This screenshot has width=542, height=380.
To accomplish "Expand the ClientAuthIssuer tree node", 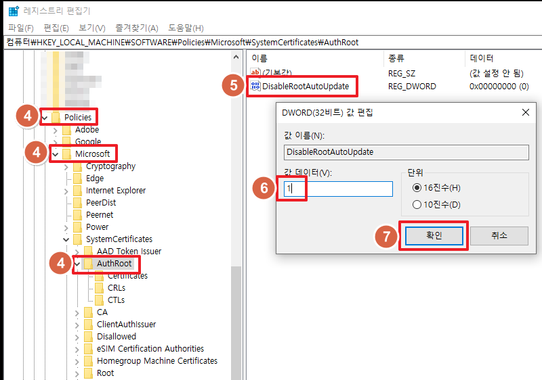I will point(77,325).
